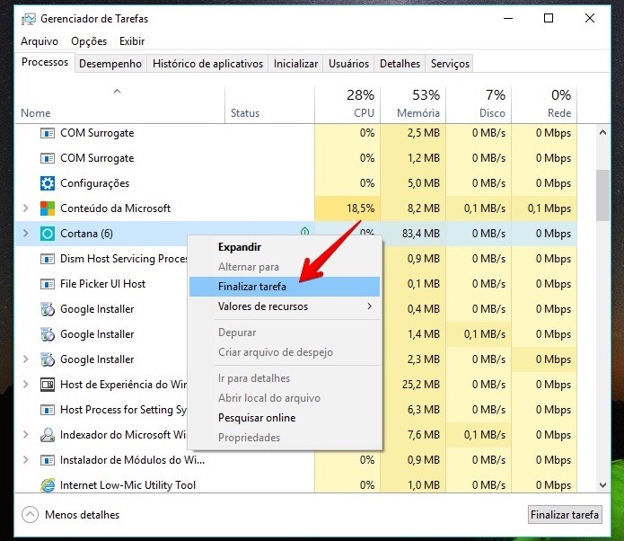Select the Processos tab
Screen dimensions: 624x541
tap(45, 62)
